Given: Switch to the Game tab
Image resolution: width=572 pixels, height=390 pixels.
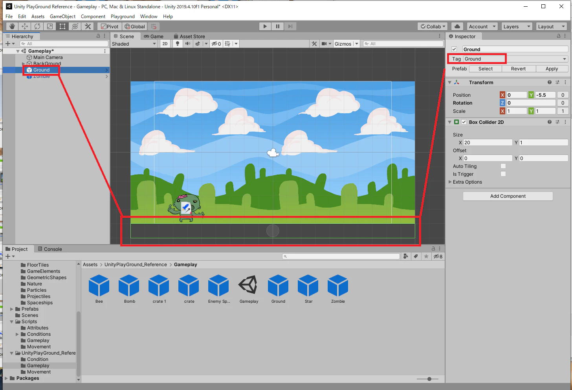Looking at the screenshot, I should [153, 36].
